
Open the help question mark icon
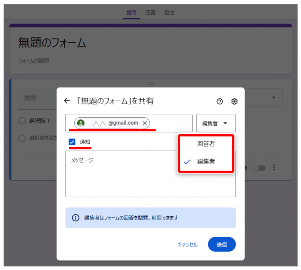pyautogui.click(x=220, y=101)
